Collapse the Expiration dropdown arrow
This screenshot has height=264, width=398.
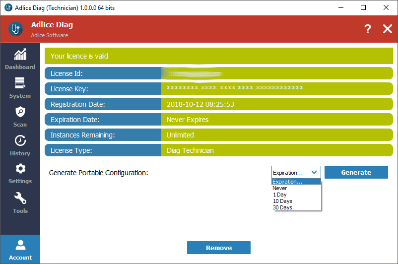coord(314,172)
